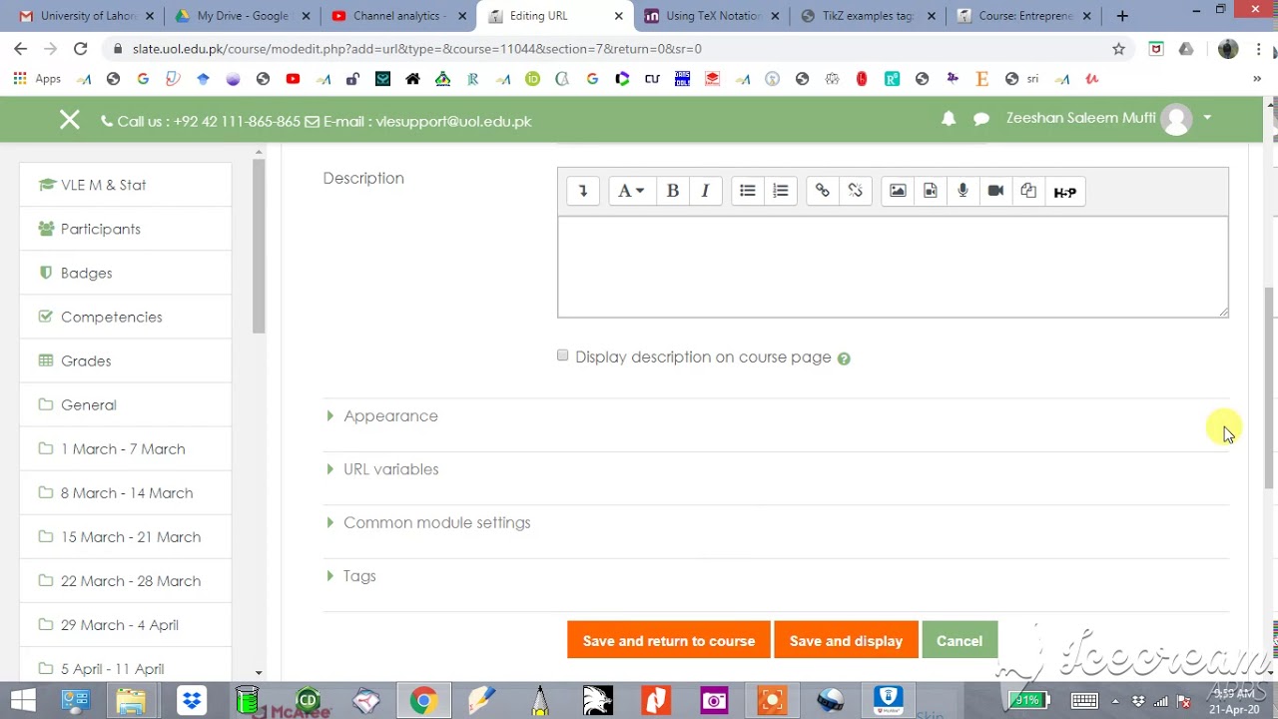
Task: Open help for display description option
Action: coord(844,359)
